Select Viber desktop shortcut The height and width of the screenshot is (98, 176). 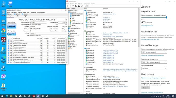coord(3,77)
